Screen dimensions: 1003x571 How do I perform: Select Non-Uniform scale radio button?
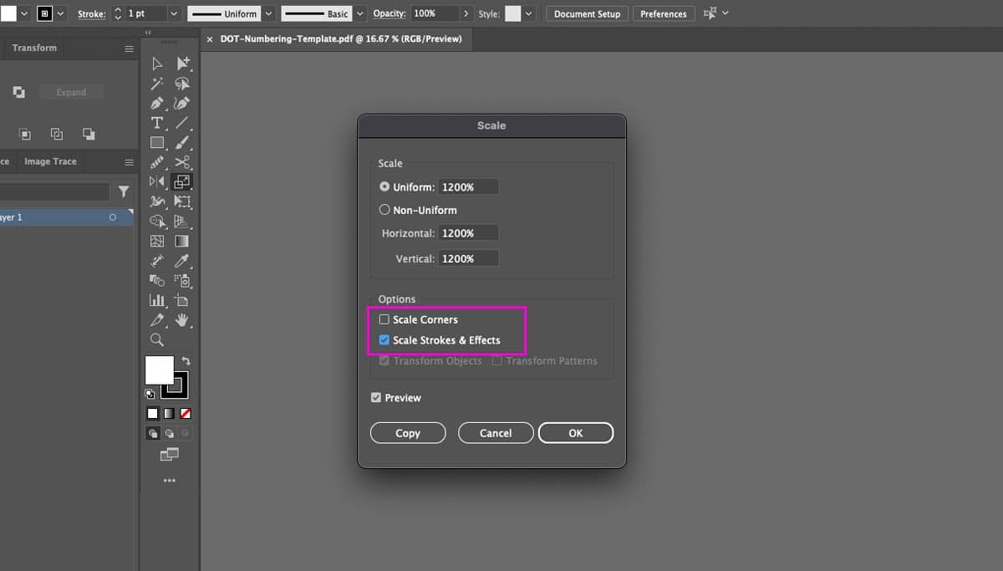click(x=384, y=210)
